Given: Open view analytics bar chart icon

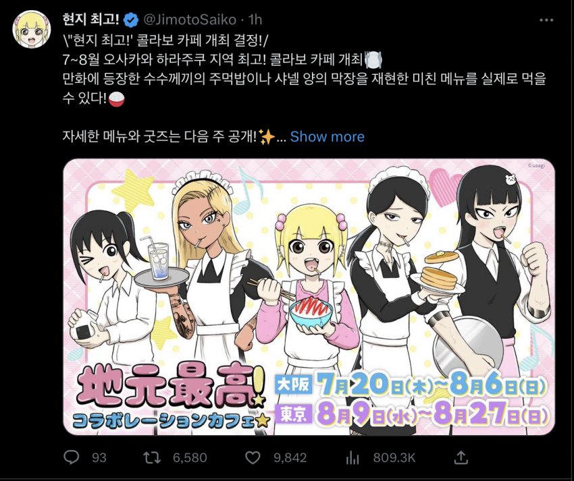Looking at the screenshot, I should [x=352, y=457].
